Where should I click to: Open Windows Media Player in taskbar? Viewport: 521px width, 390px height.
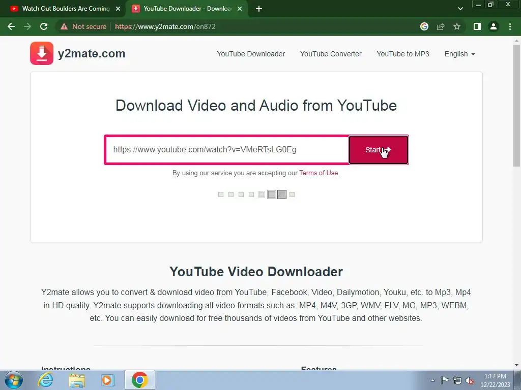(x=107, y=380)
